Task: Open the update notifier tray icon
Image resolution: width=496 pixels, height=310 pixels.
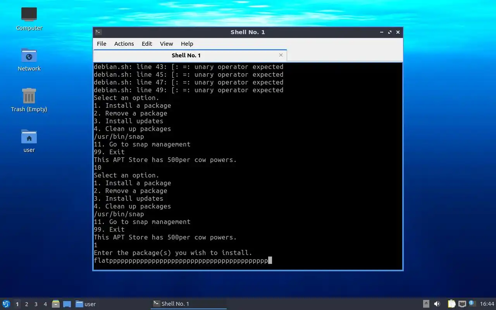Action: [472, 303]
